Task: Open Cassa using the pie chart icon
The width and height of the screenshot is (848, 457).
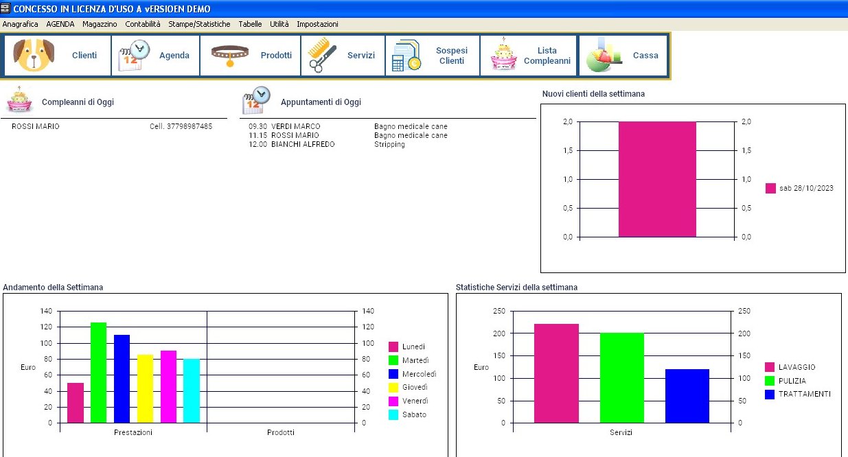Action: pos(604,56)
